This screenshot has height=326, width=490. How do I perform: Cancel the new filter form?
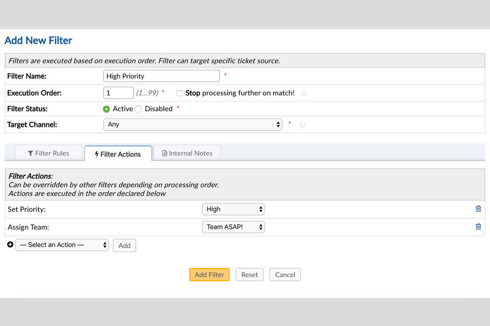tap(285, 275)
